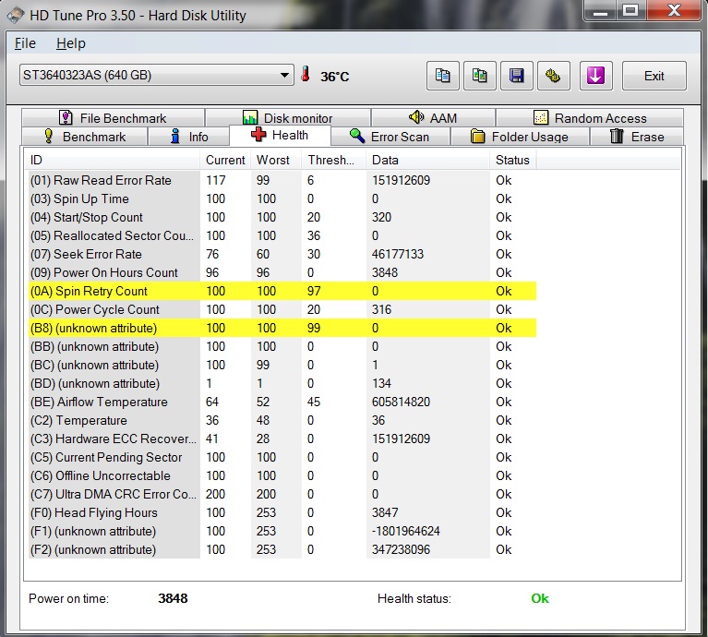Switch to the Benchmark tab
This screenshot has height=637, width=708.
[x=84, y=137]
